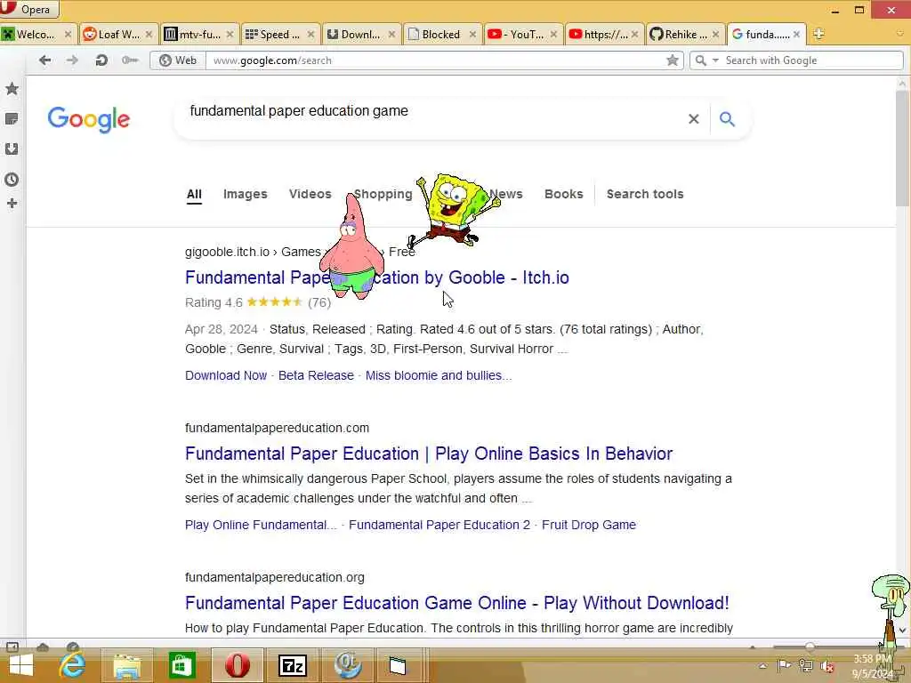Close the Blocked tab
The height and width of the screenshot is (683, 911).
472,35
